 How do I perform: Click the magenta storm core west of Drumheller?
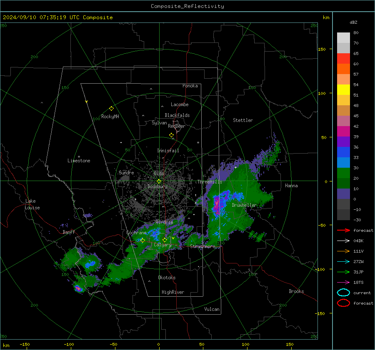(x=217, y=205)
